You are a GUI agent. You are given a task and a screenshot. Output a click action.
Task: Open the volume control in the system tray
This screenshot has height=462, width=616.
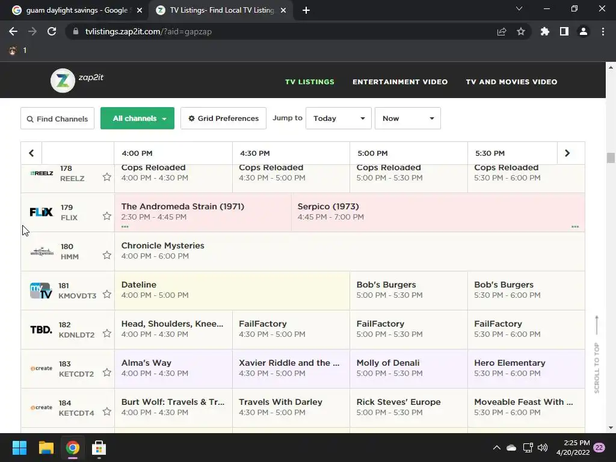543,448
